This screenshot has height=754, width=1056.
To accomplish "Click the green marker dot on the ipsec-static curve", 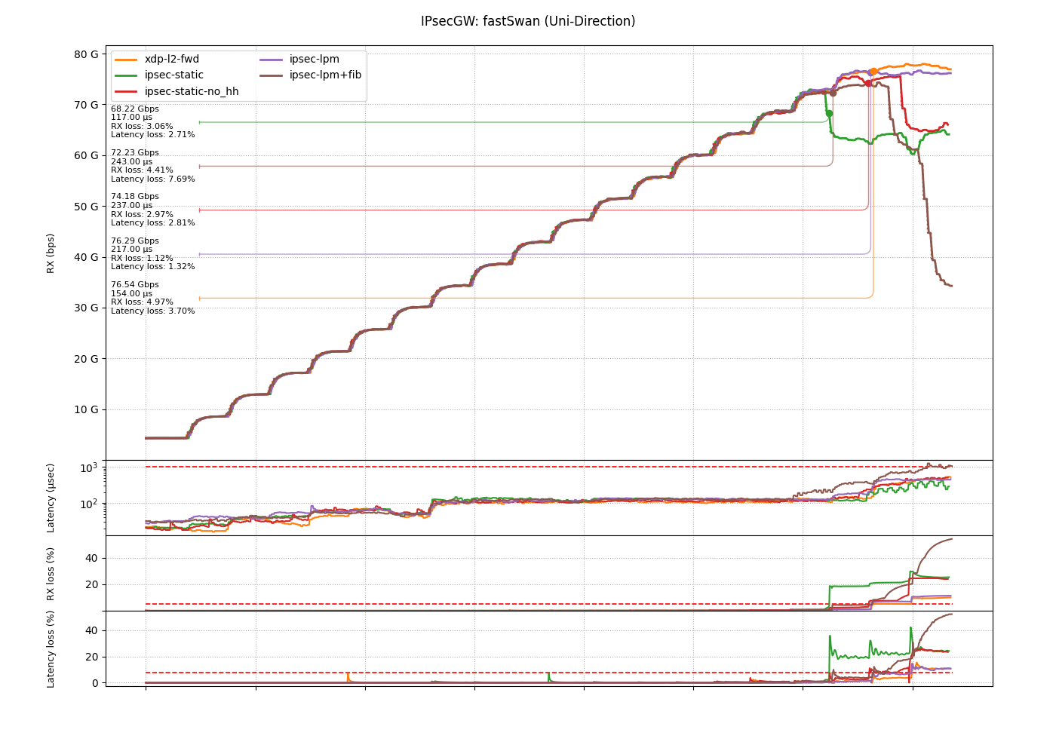I will pyautogui.click(x=829, y=114).
